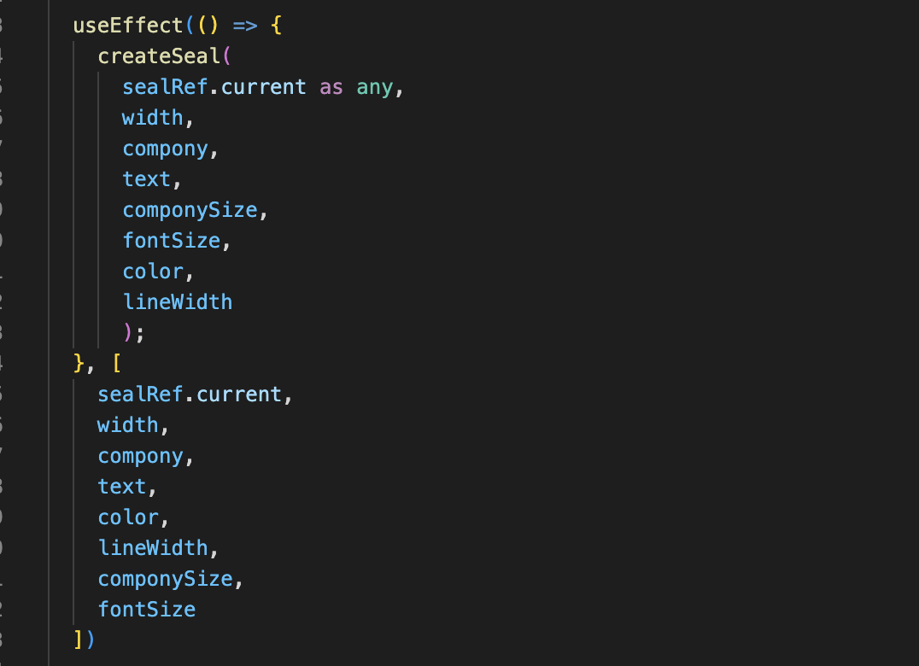
Task: Click the text argument inside createSeal
Action: click(147, 179)
